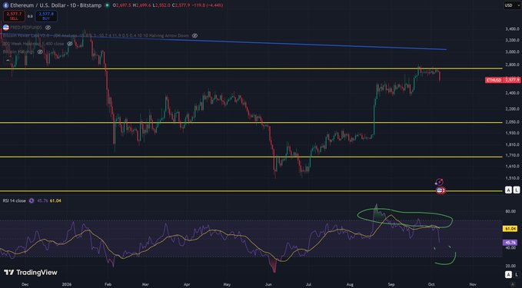Toggle visibility of the FRED:FEDFUNDS series
The height and width of the screenshot is (288, 522).
pos(48,28)
